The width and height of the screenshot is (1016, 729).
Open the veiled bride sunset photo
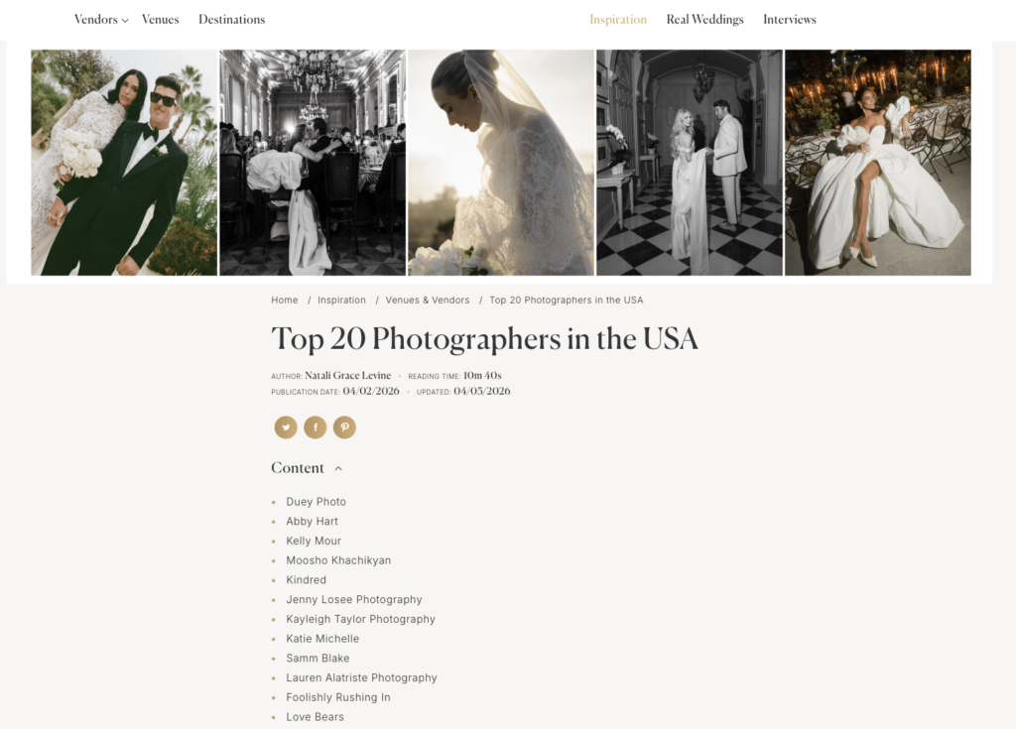tap(501, 163)
